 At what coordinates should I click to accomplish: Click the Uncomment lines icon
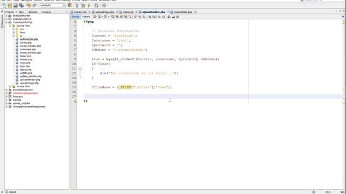173,17
